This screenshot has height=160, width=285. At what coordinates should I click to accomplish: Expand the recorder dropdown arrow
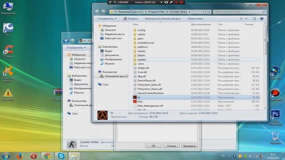pos(161,2)
